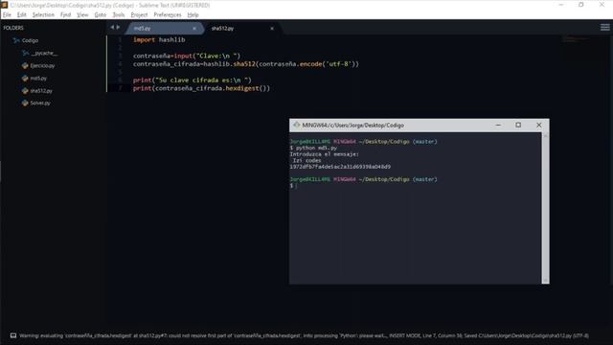Minimize the Sublime Text window

[561, 5]
